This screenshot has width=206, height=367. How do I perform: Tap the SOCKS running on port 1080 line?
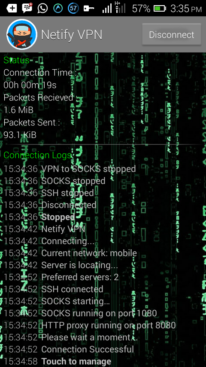(x=80, y=313)
